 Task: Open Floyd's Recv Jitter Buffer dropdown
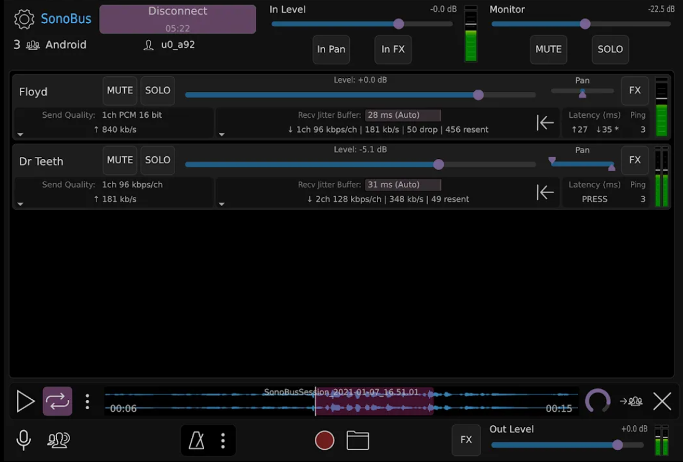tap(403, 115)
